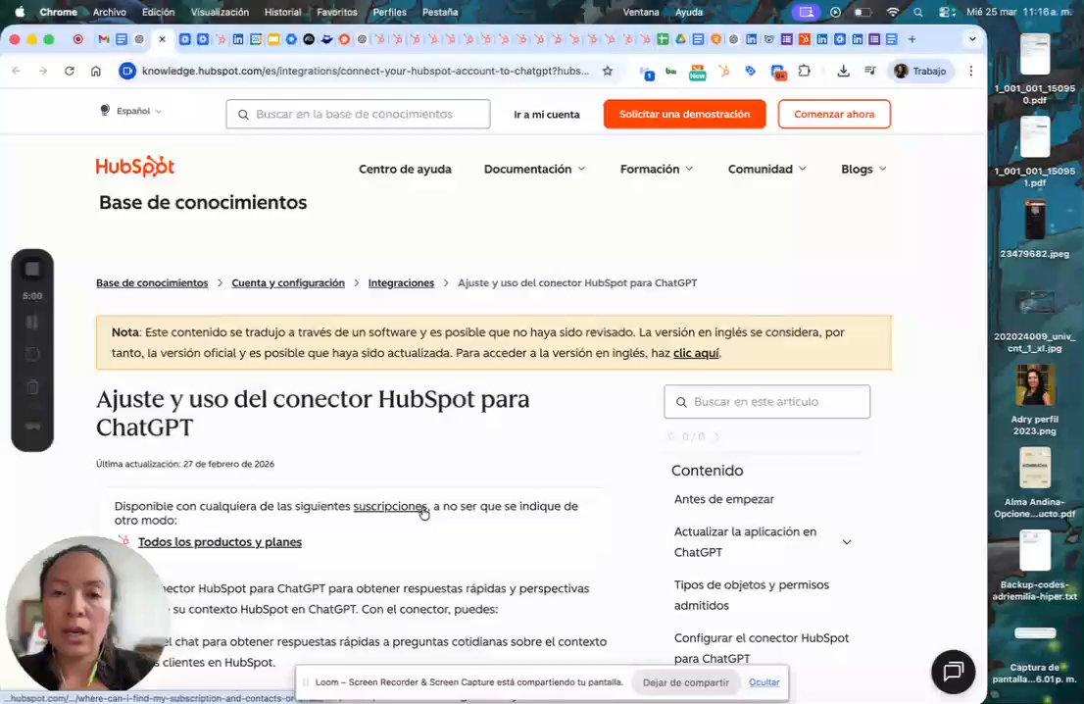Jump to Tipos de objetos y permisos admitidos
Viewport: 1084px width, 704px height.
(x=752, y=595)
